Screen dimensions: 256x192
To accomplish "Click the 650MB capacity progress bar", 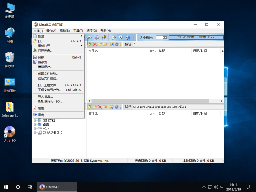I will (196, 37).
